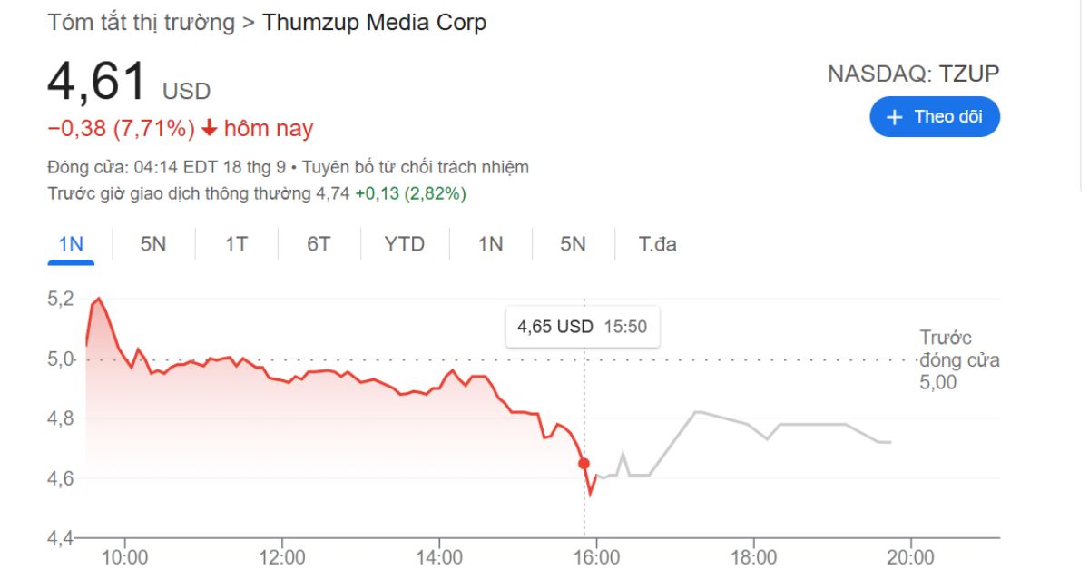
Task: Select the underlined 1N range tab
Action: tap(71, 244)
